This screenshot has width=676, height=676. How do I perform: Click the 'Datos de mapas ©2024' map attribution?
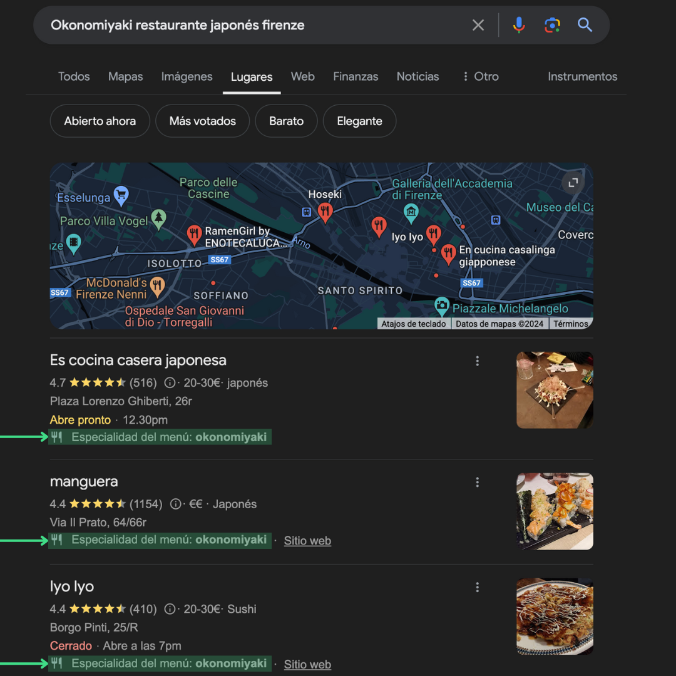[x=499, y=324]
